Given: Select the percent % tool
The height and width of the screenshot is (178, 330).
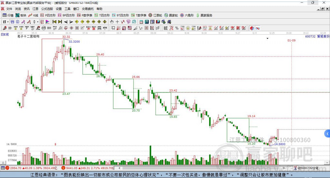Looking at the screenshot, I should tap(177, 28).
